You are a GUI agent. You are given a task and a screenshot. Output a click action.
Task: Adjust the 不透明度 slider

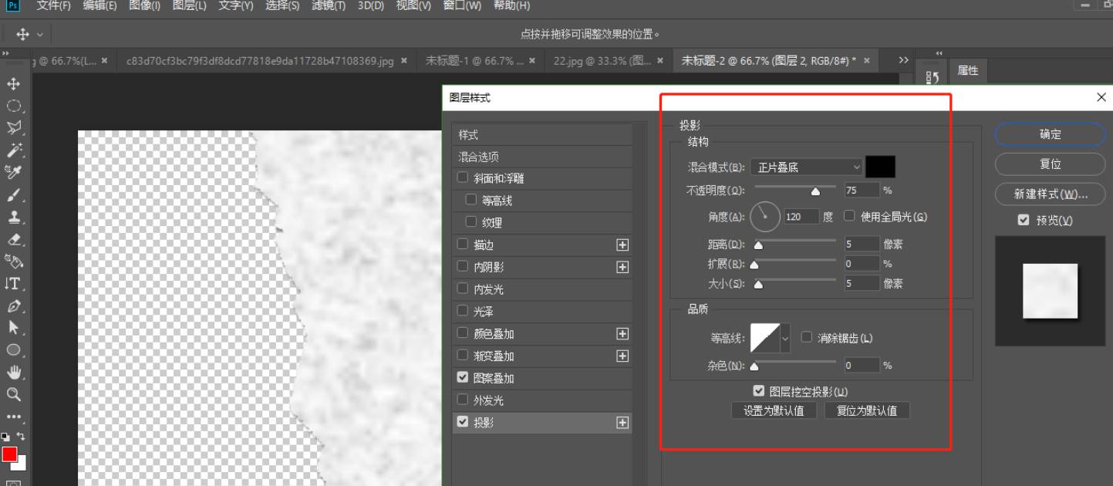pos(815,191)
